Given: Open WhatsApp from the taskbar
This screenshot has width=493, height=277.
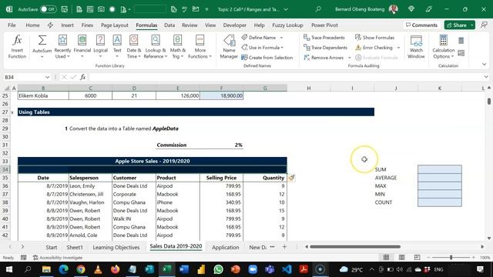Looking at the screenshot, I should 218,269.
